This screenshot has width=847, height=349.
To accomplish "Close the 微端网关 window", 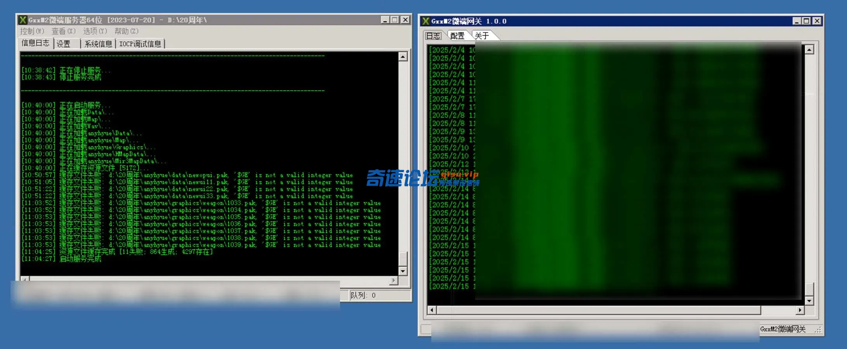I will pyautogui.click(x=817, y=21).
